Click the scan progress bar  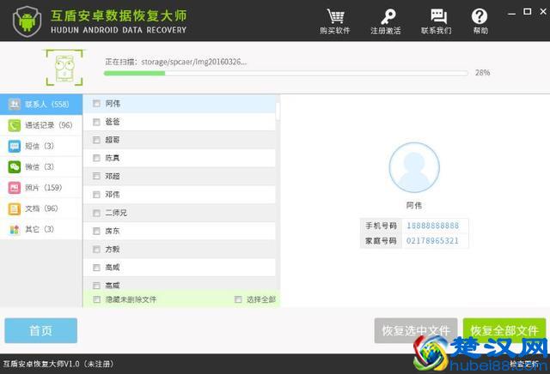(x=286, y=73)
